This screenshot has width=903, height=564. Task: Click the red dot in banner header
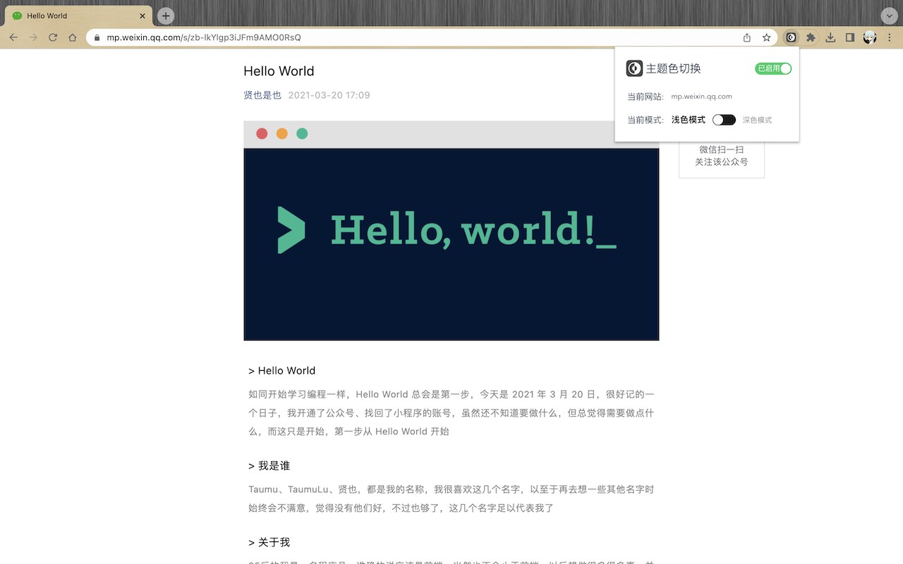262,133
